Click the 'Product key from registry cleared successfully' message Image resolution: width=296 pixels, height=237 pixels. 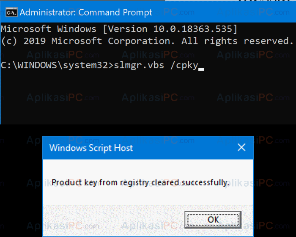[x=140, y=182]
